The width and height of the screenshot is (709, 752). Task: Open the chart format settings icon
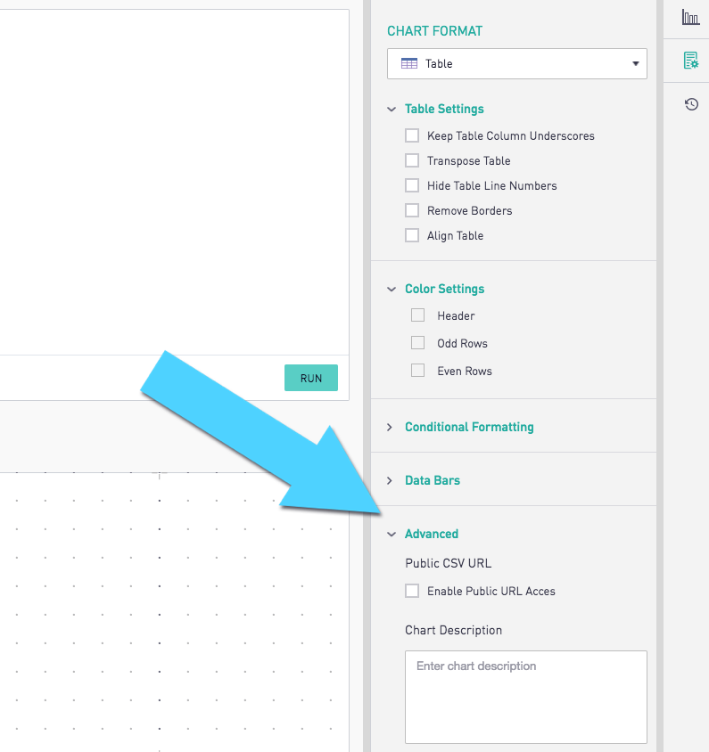[x=691, y=61]
